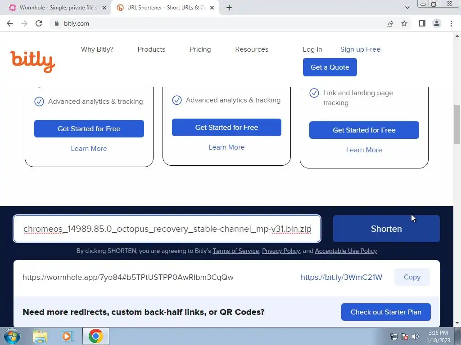Open the Why Bitly? menu
The width and height of the screenshot is (461, 345).
(97, 49)
